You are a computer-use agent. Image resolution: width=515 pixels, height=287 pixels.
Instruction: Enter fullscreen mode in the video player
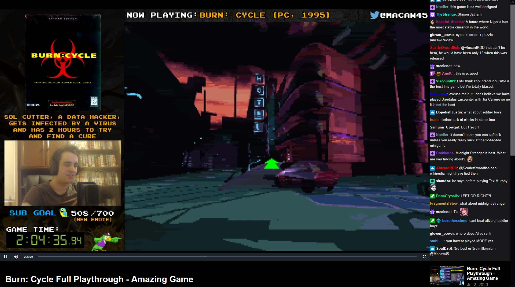click(x=425, y=257)
